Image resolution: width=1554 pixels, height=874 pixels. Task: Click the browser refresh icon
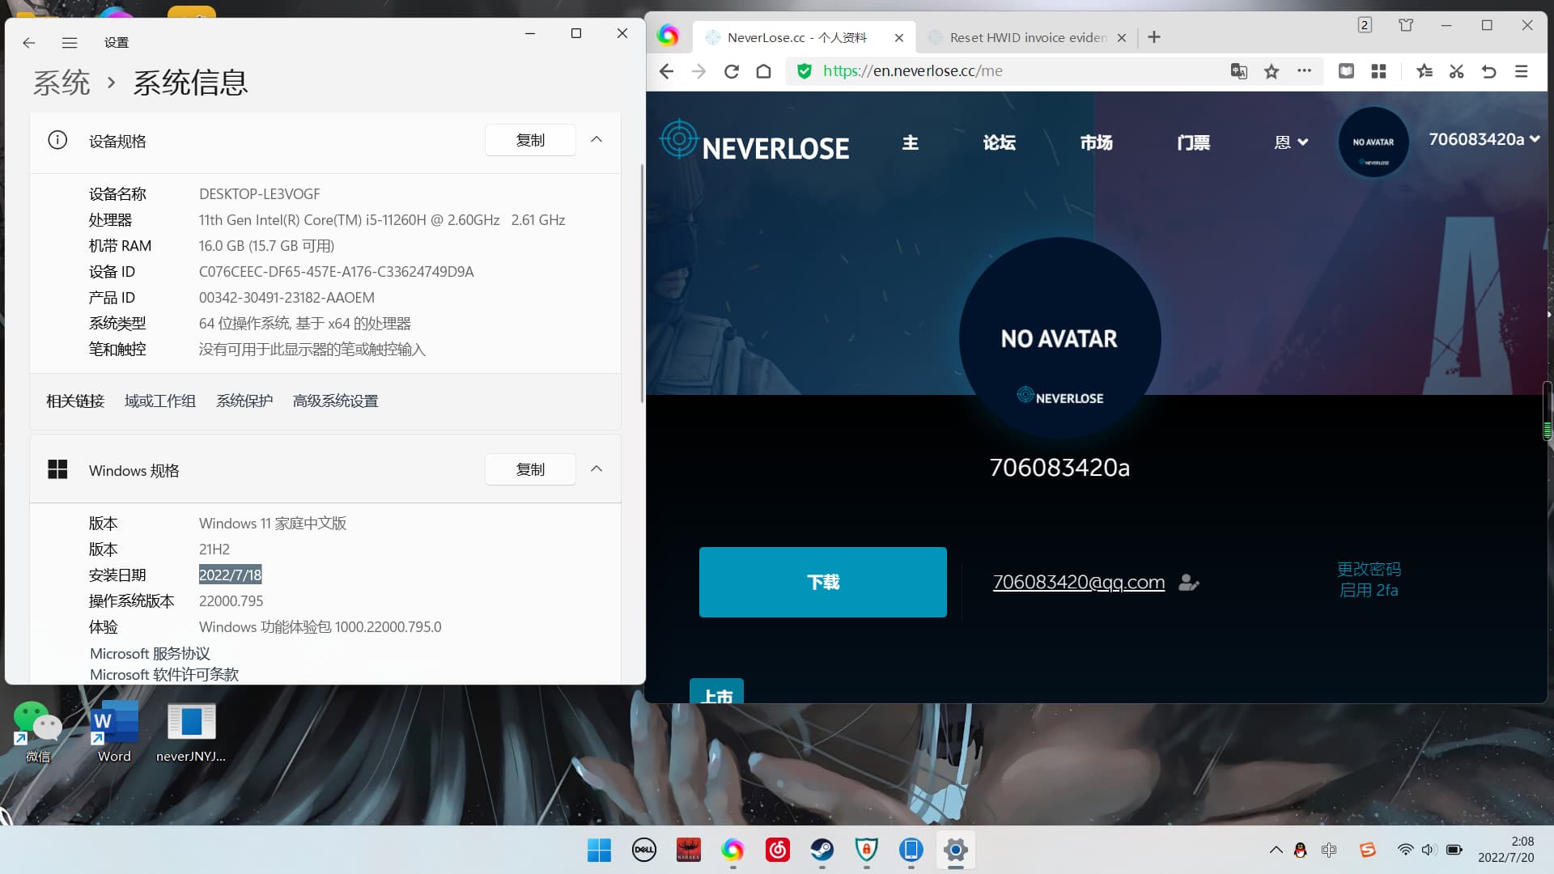(x=731, y=71)
